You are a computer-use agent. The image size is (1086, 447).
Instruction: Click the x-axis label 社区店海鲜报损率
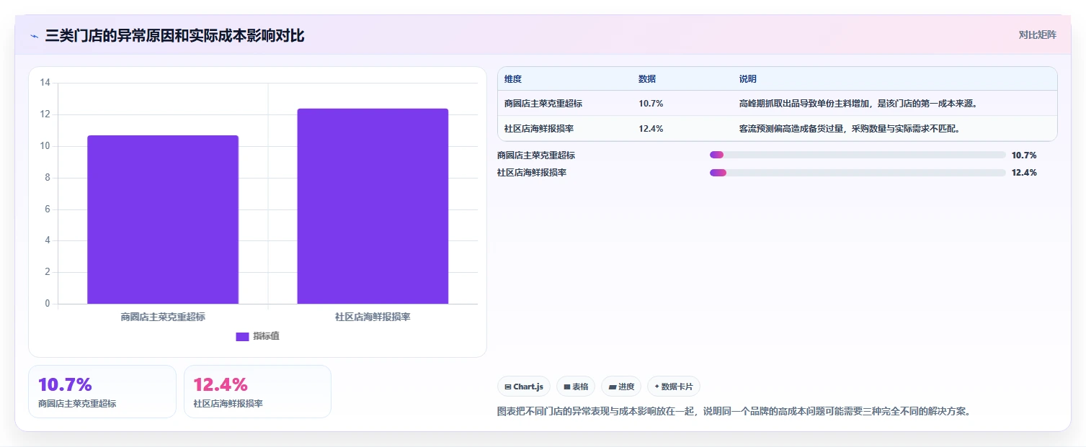373,317
